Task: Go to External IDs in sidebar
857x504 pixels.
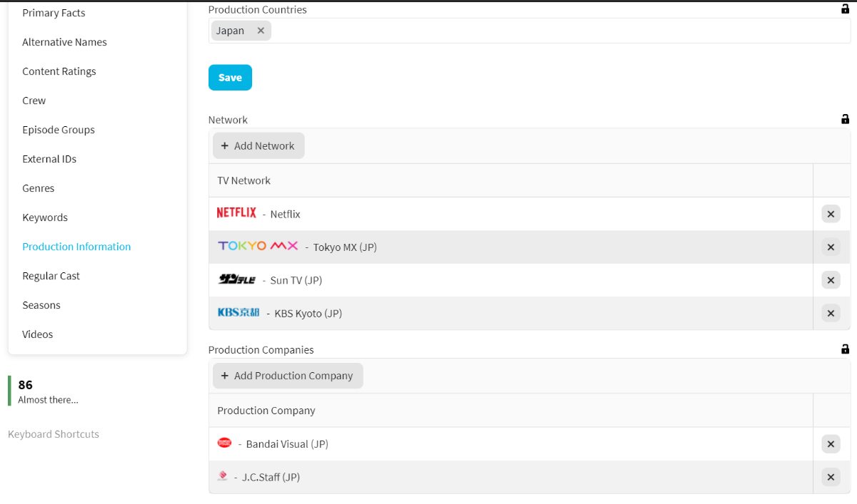Action: [x=49, y=159]
